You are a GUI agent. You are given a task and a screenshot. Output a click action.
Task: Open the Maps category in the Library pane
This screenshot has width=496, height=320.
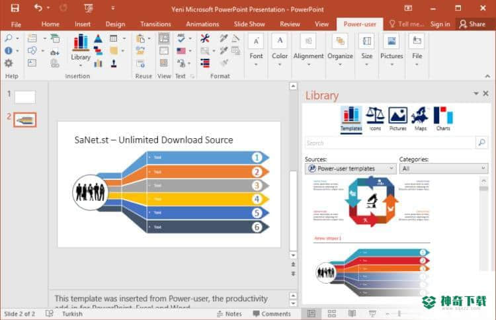(420, 119)
